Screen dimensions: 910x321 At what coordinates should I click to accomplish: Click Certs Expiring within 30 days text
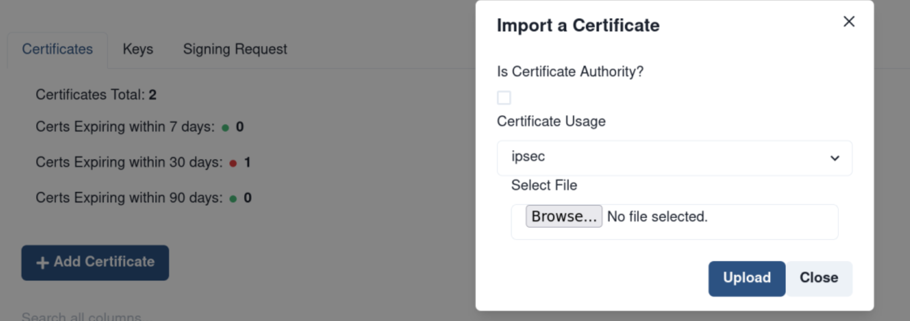(x=129, y=162)
